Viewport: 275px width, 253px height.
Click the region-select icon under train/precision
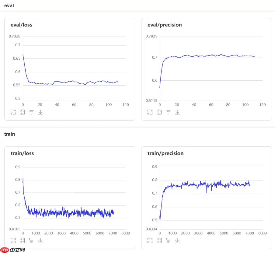click(159, 241)
